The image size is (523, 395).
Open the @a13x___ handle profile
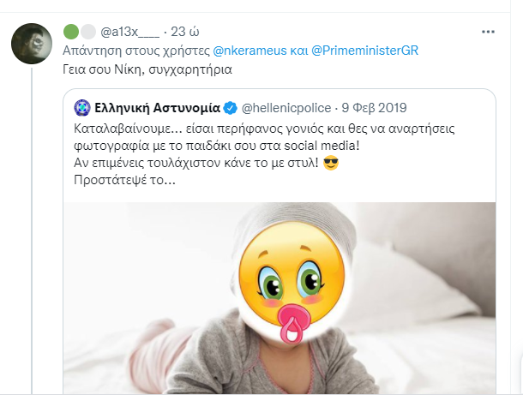[129, 32]
